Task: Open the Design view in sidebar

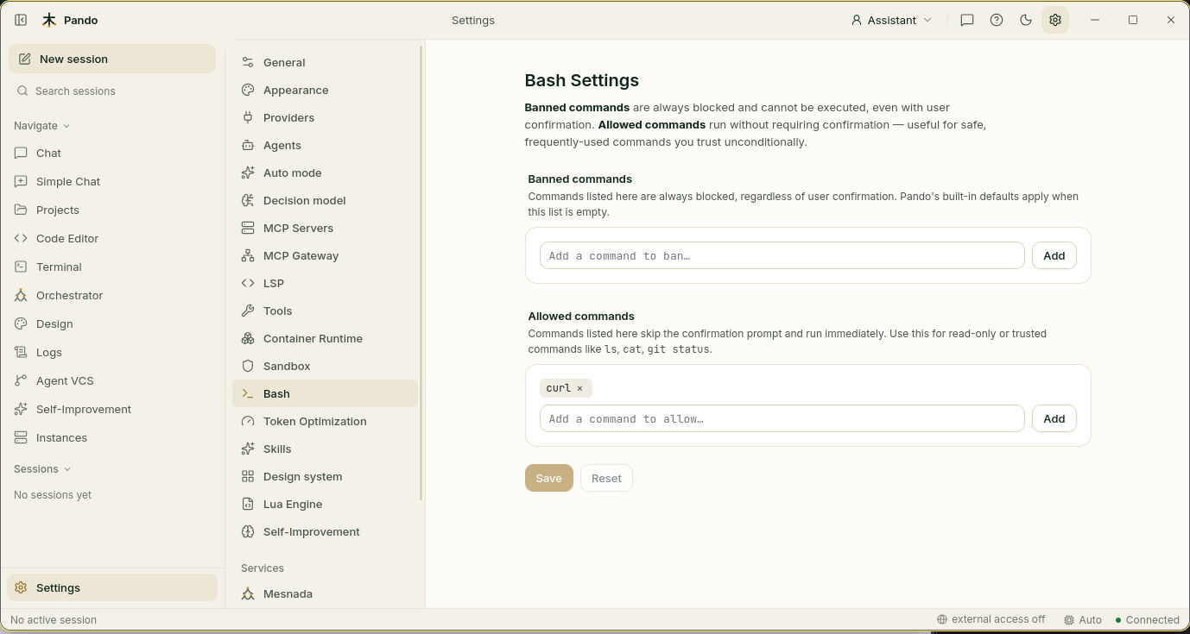Action: [x=112, y=323]
